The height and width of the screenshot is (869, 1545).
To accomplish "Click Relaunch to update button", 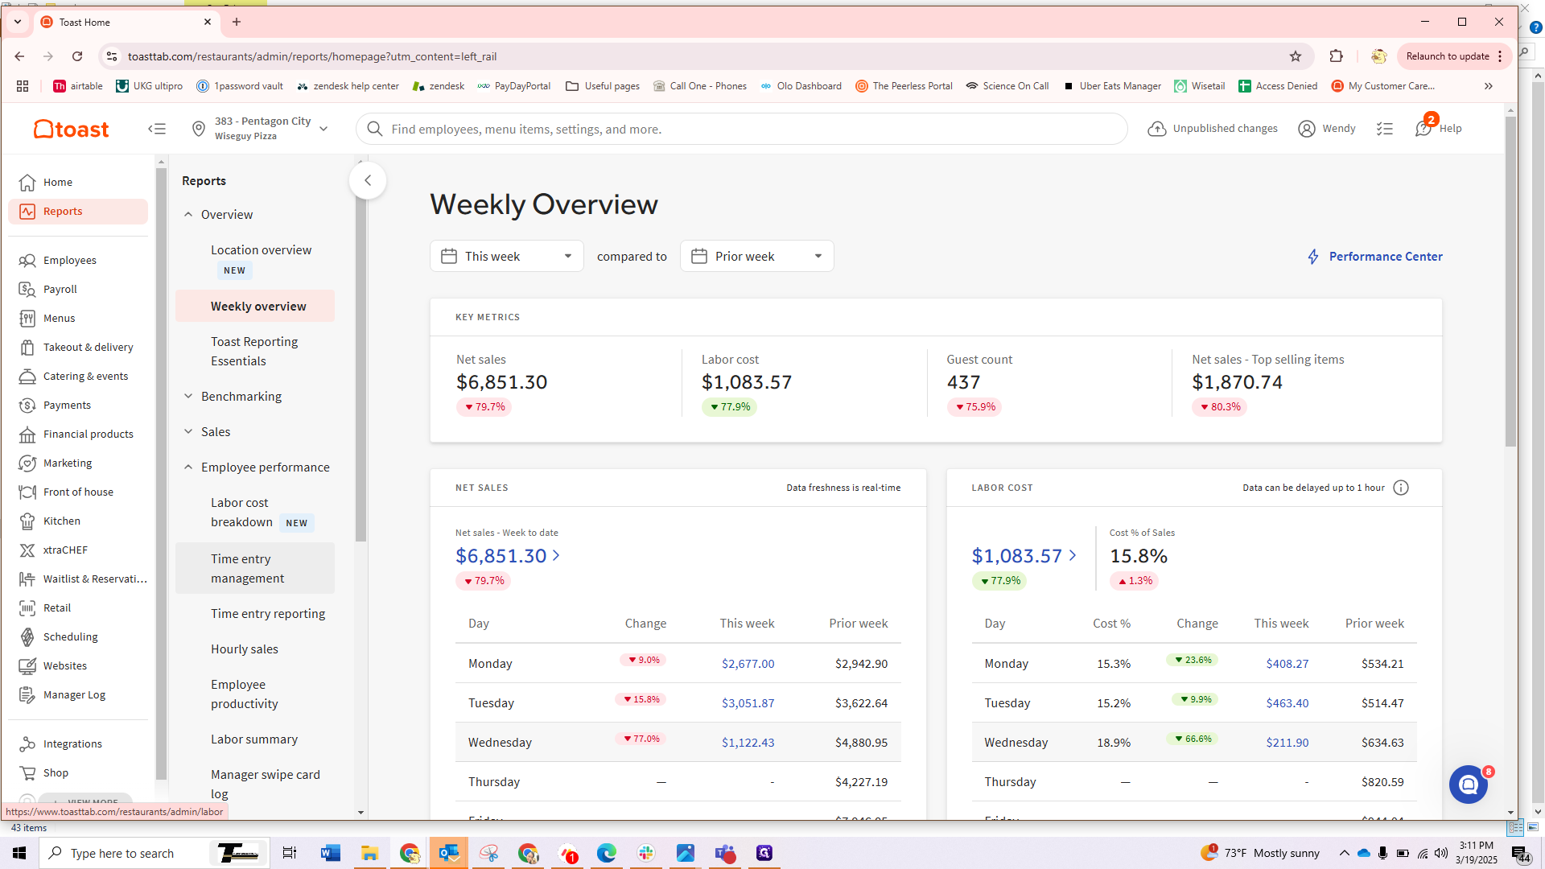I will [x=1455, y=56].
